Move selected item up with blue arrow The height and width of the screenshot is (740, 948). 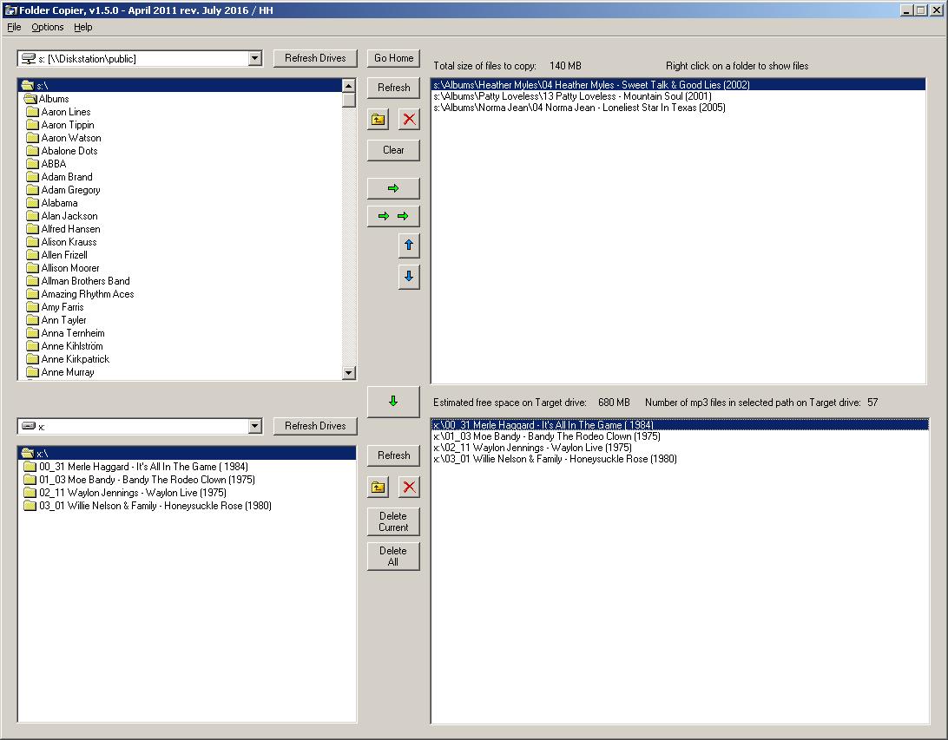[x=409, y=246]
